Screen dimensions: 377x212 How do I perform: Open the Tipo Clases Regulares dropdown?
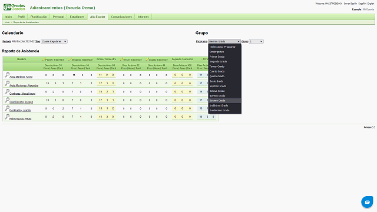tap(54, 41)
